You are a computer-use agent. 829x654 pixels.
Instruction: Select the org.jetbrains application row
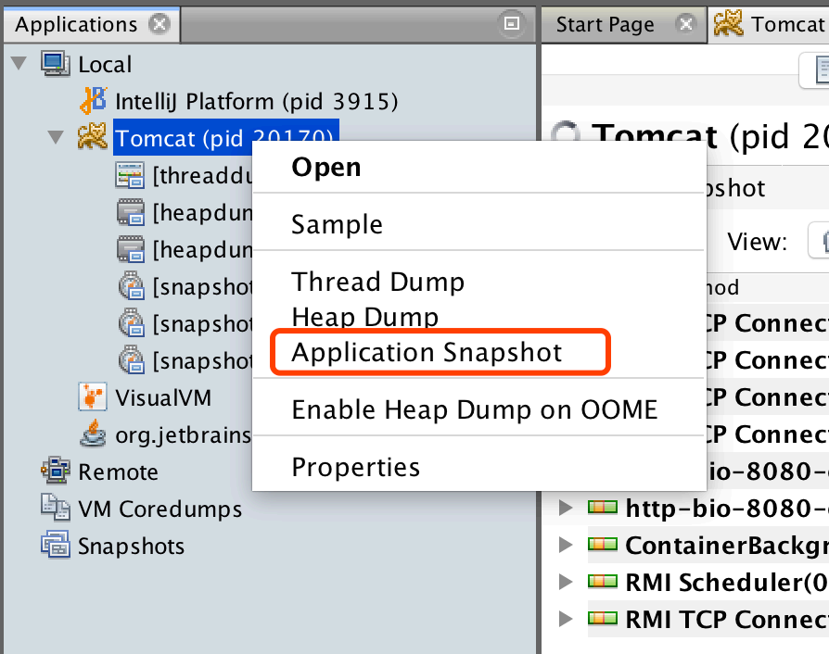pos(183,434)
